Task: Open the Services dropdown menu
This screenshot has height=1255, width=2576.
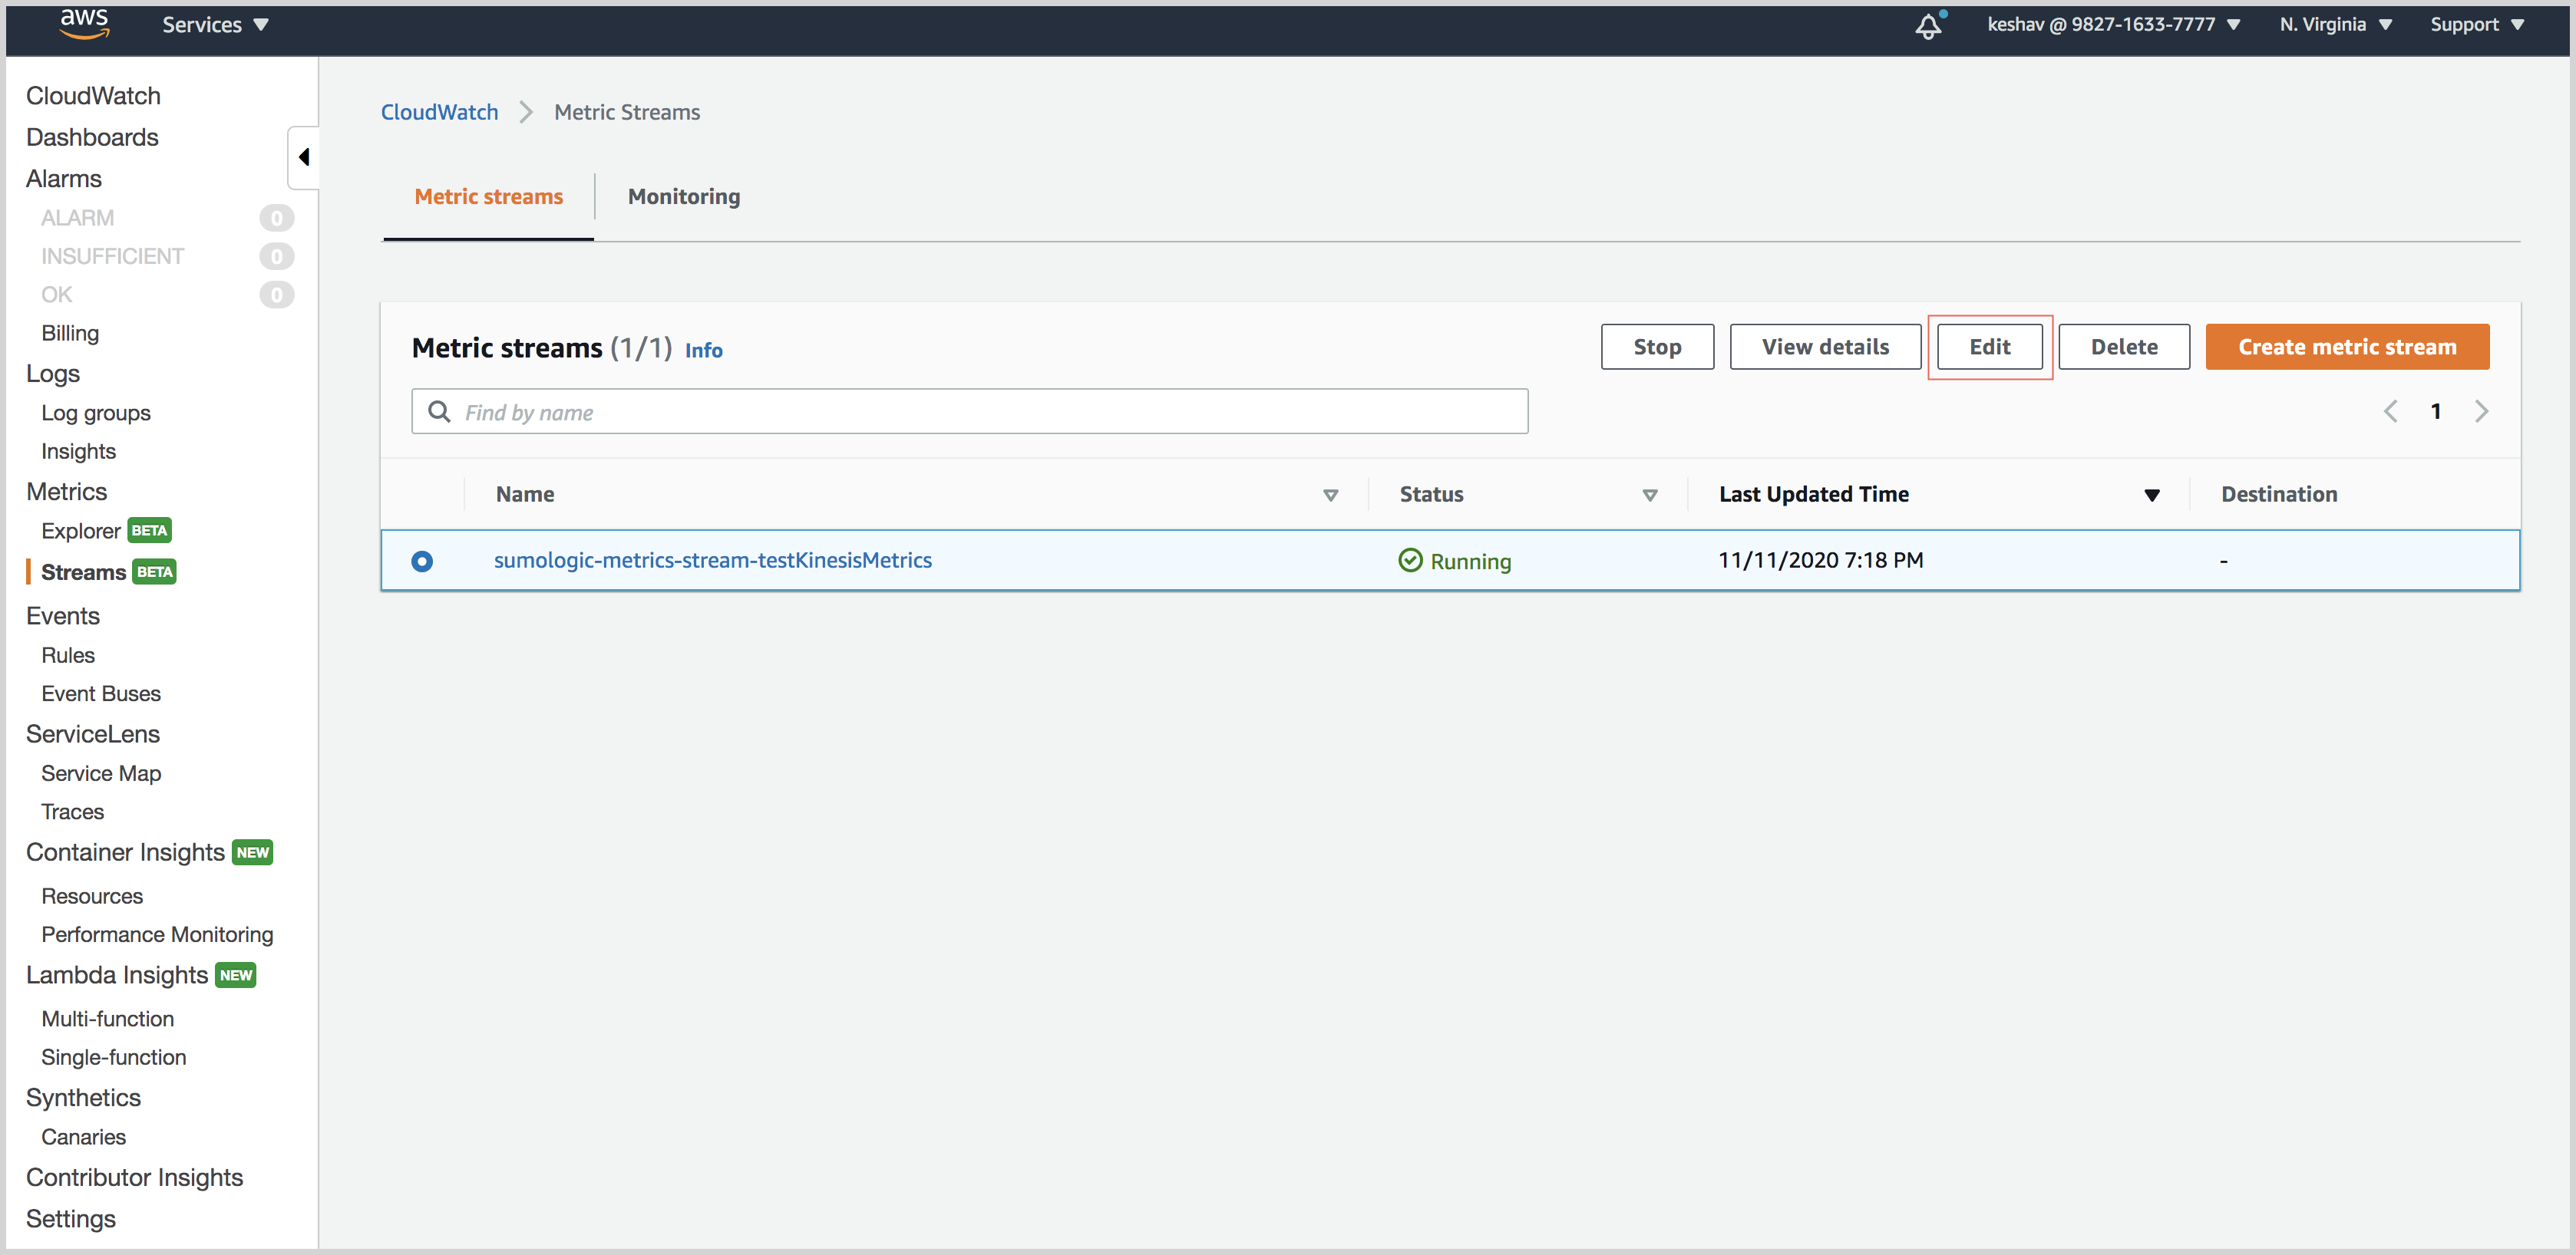Action: click(215, 25)
